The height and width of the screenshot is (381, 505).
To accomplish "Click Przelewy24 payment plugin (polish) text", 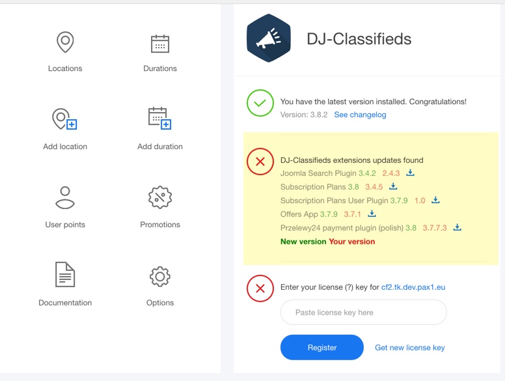I will click(342, 228).
